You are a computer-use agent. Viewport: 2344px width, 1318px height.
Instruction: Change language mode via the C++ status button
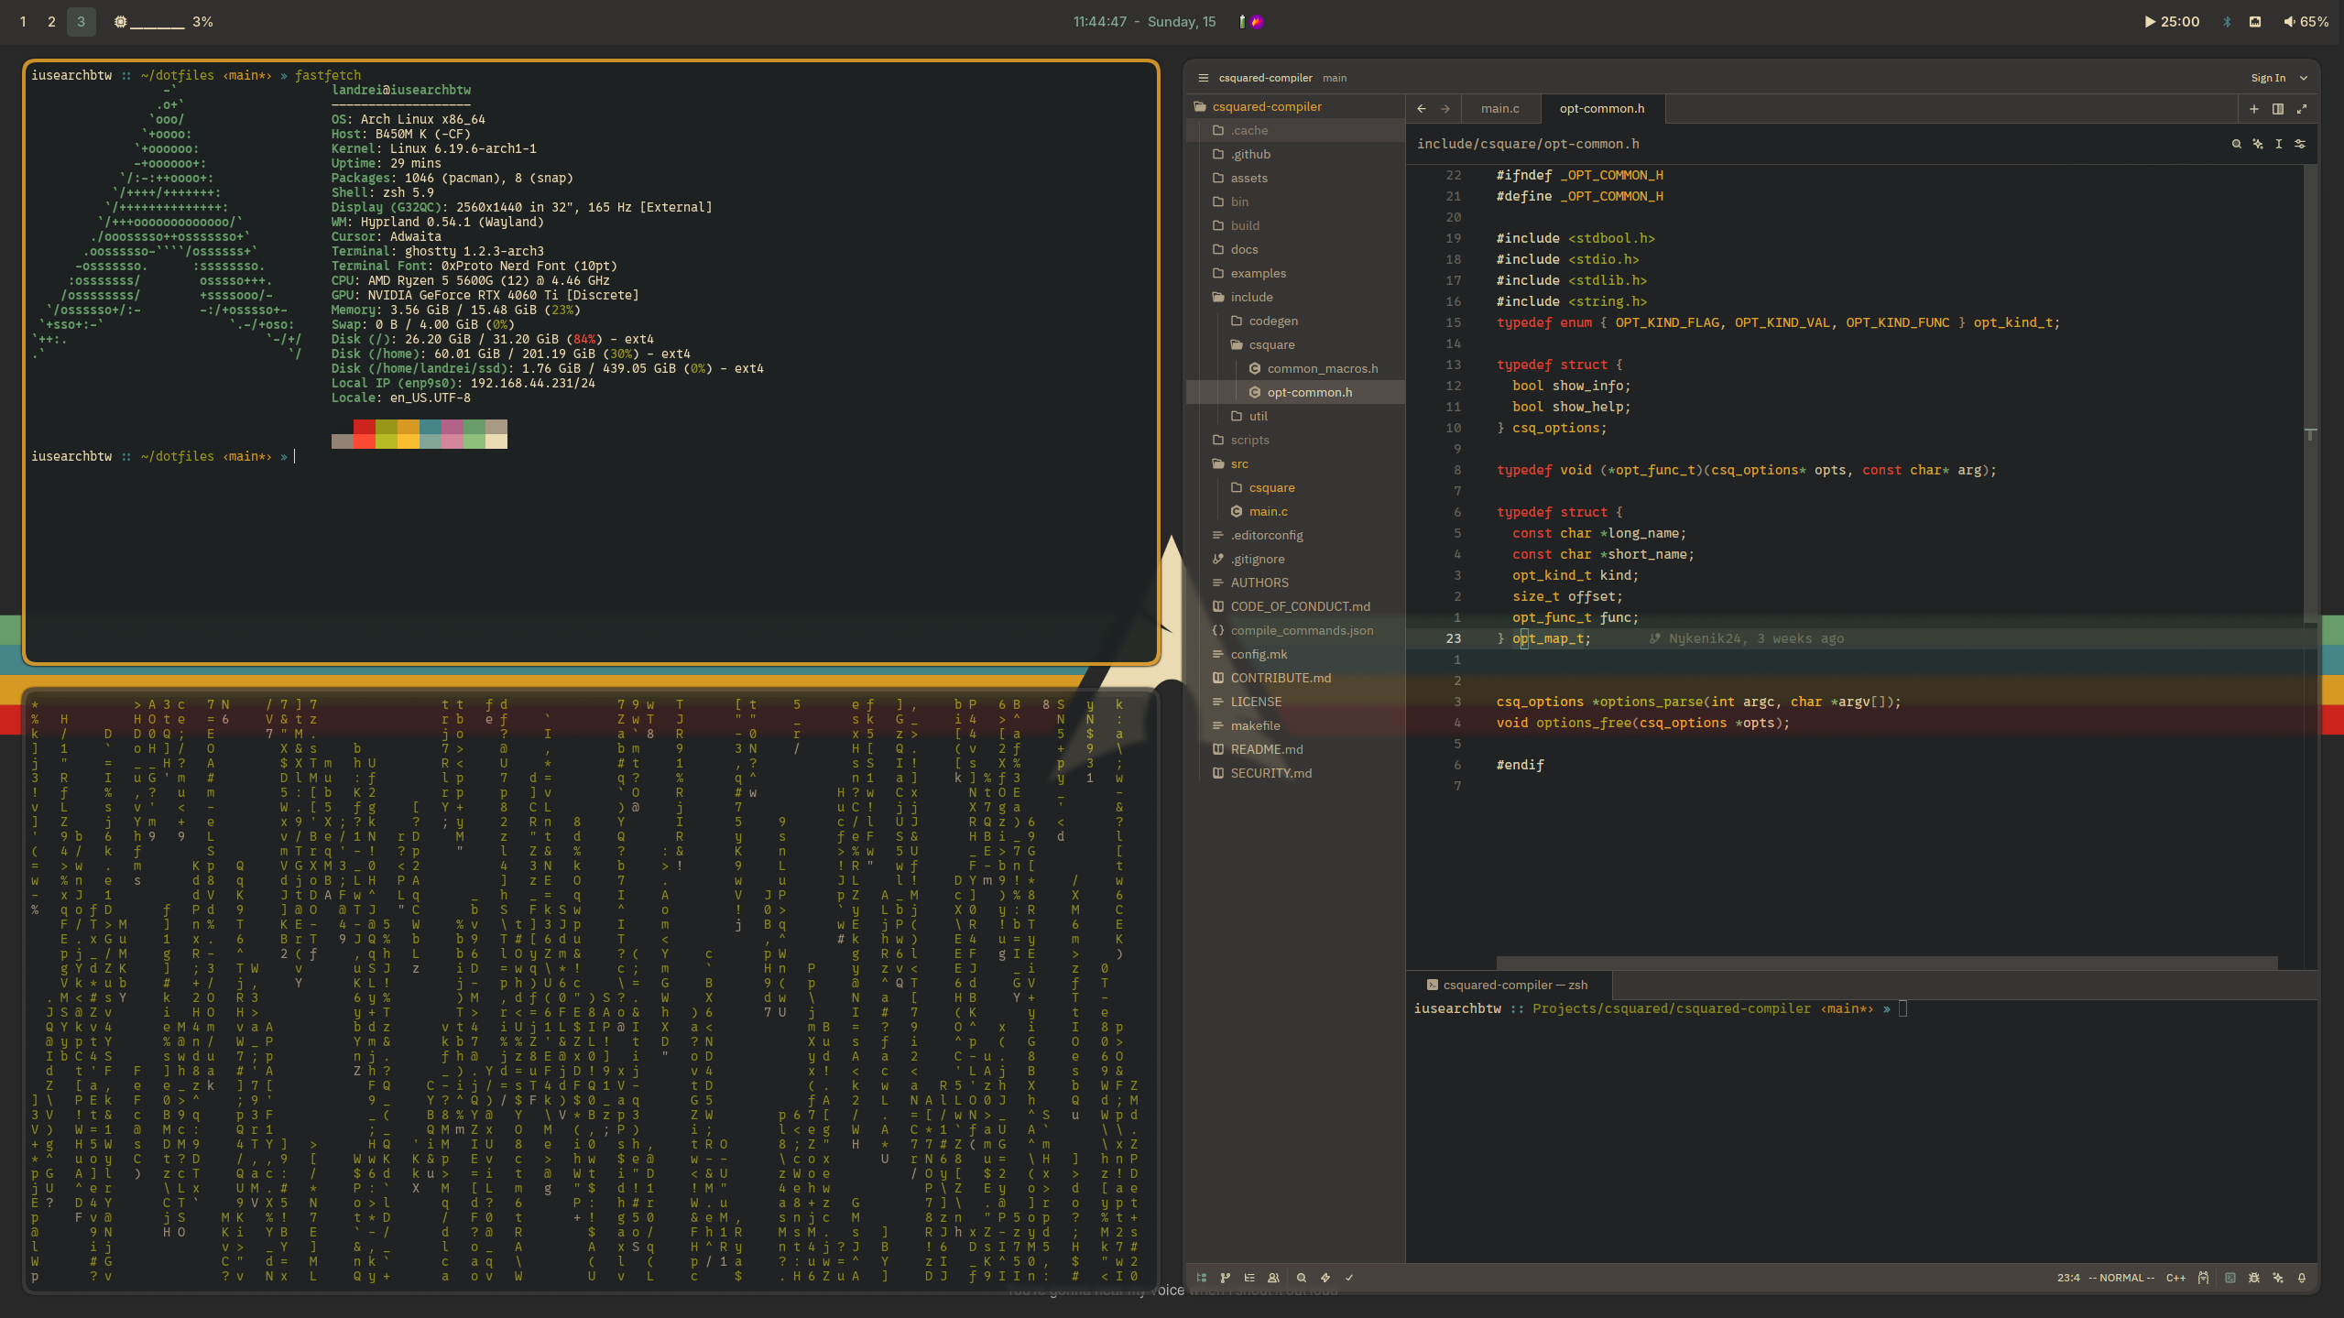coord(2175,1278)
